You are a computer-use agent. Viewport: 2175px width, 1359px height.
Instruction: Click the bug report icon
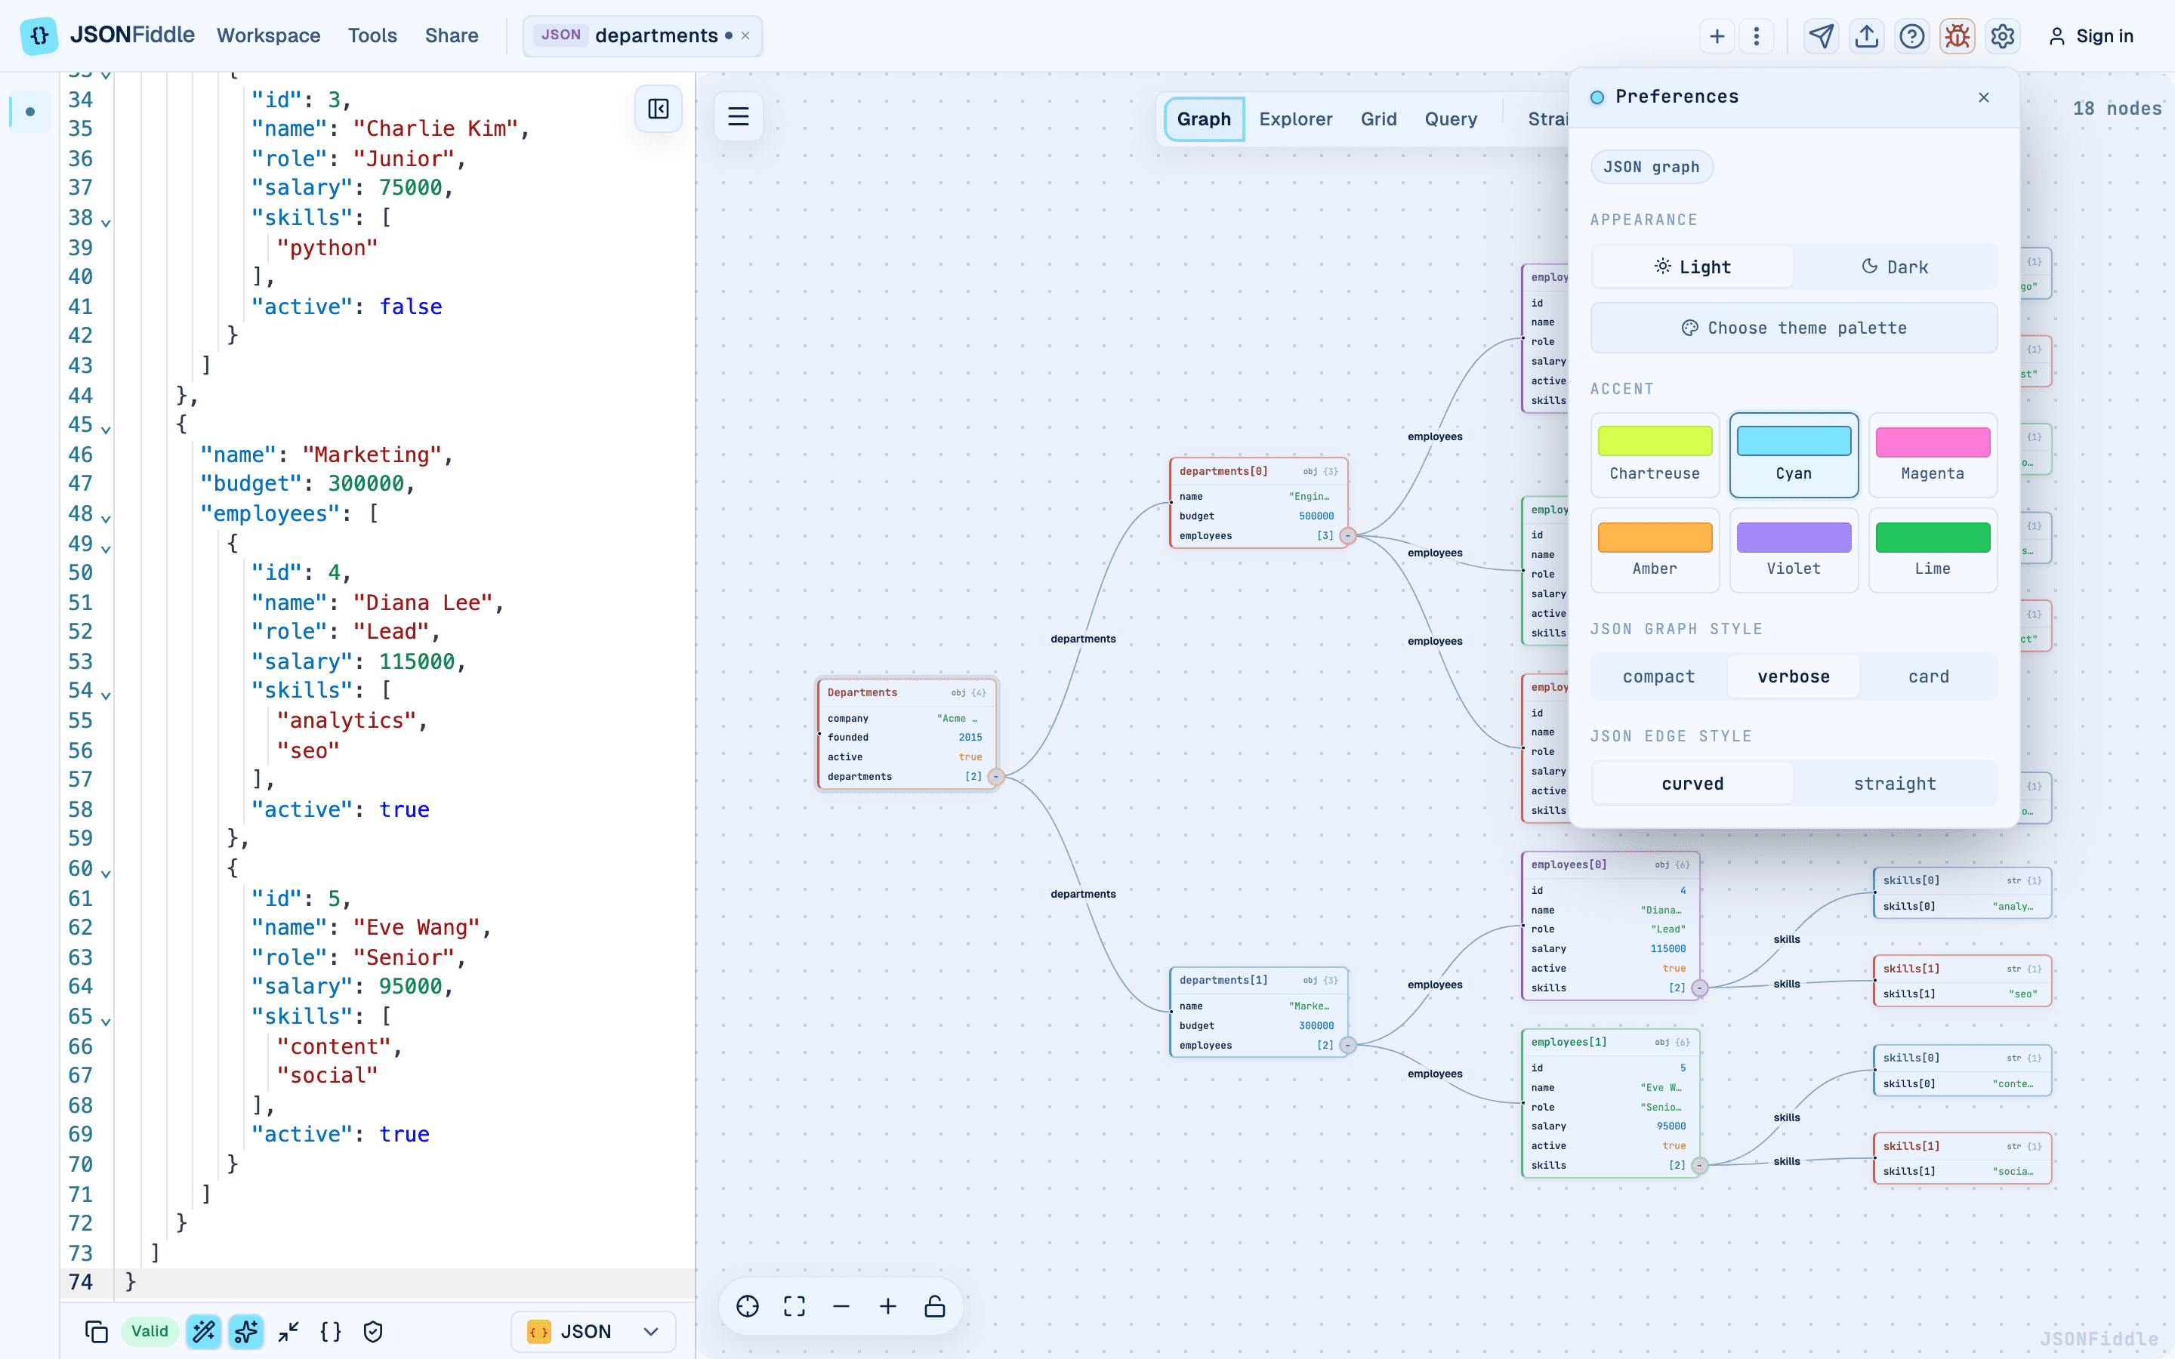[1957, 36]
